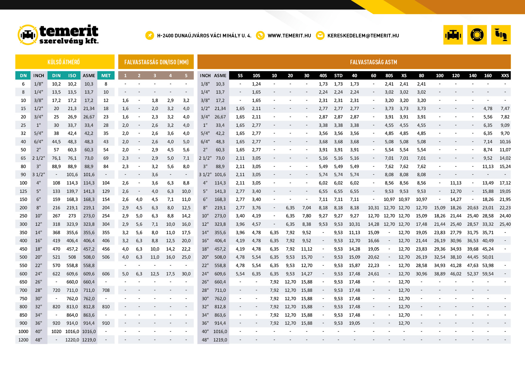Screen dimensions: 525x371
Task: Click the 52,37 value in 140 column
Action: point(473,274)
